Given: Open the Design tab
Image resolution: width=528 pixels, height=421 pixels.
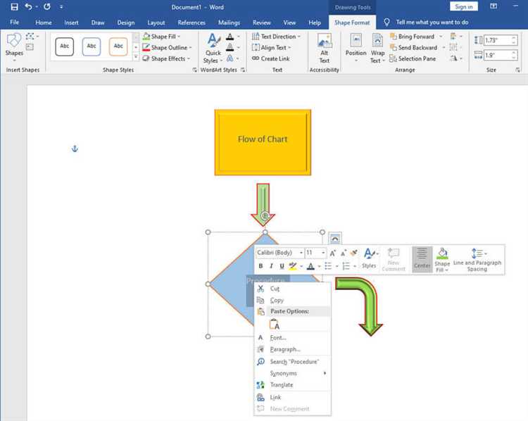Looking at the screenshot, I should 126,23.
